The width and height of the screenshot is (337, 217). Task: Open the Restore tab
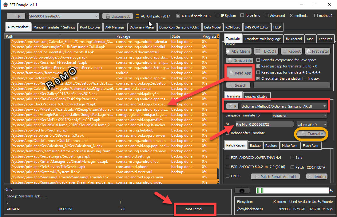coord(271,146)
